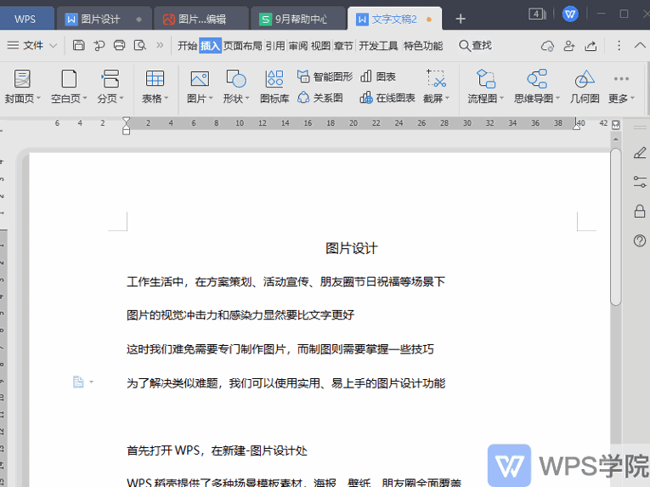Click the left indent marker on ruler

click(126, 126)
